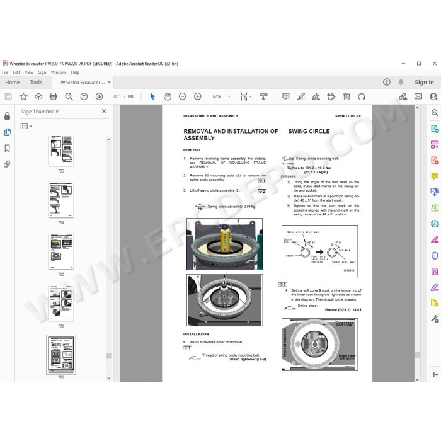Click the page number field showing 787
Viewport: 441px width, 441px height.
[x=116, y=96]
